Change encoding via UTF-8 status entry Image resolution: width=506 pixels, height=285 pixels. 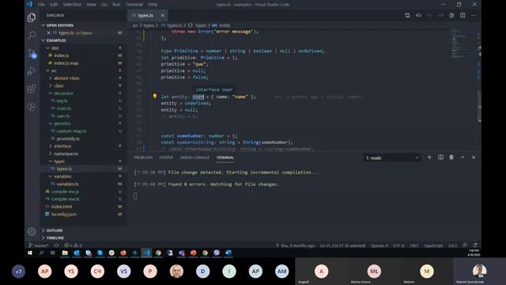click(398, 245)
